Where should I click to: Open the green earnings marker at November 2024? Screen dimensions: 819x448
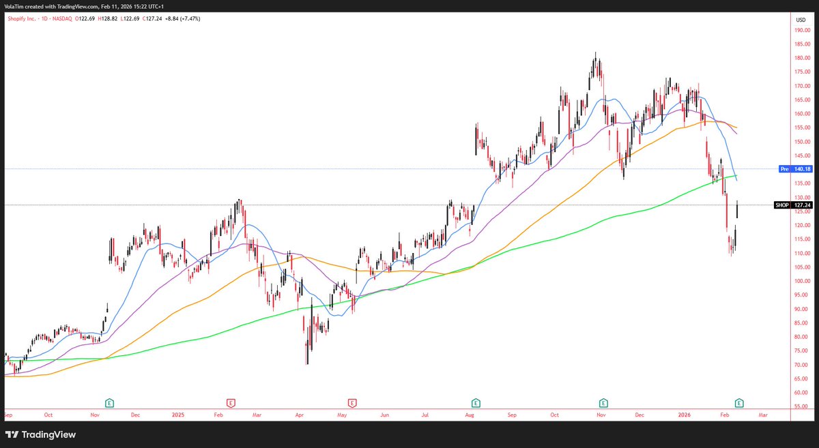click(109, 403)
